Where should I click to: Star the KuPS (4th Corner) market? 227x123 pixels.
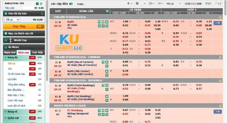(107, 71)
